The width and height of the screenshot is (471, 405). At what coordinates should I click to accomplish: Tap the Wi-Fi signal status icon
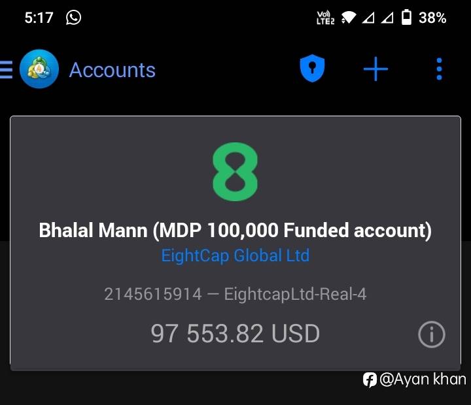coord(349,18)
